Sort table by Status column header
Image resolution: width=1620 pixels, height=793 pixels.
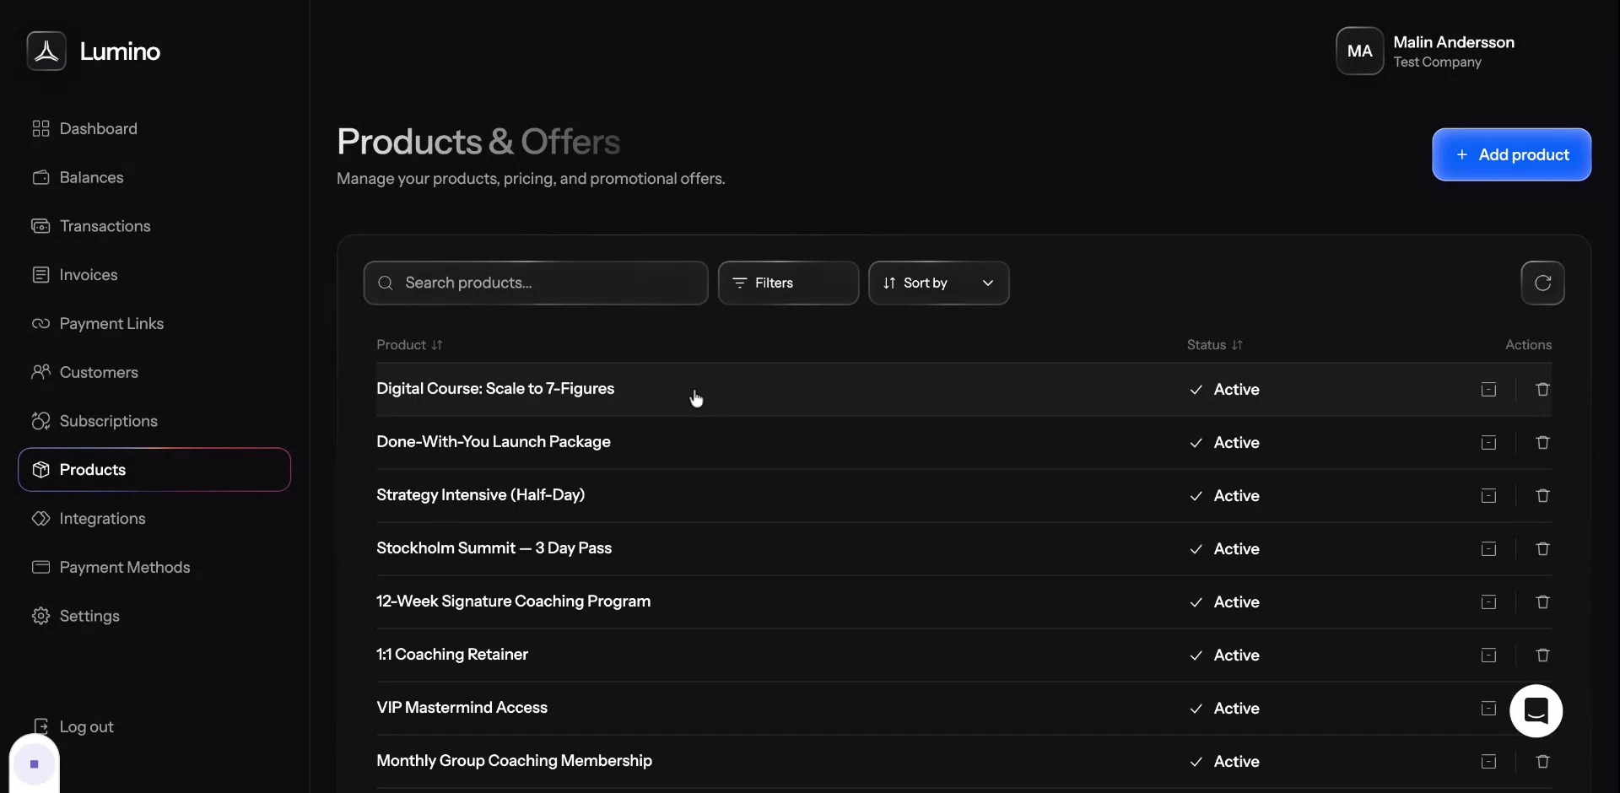tap(1214, 345)
